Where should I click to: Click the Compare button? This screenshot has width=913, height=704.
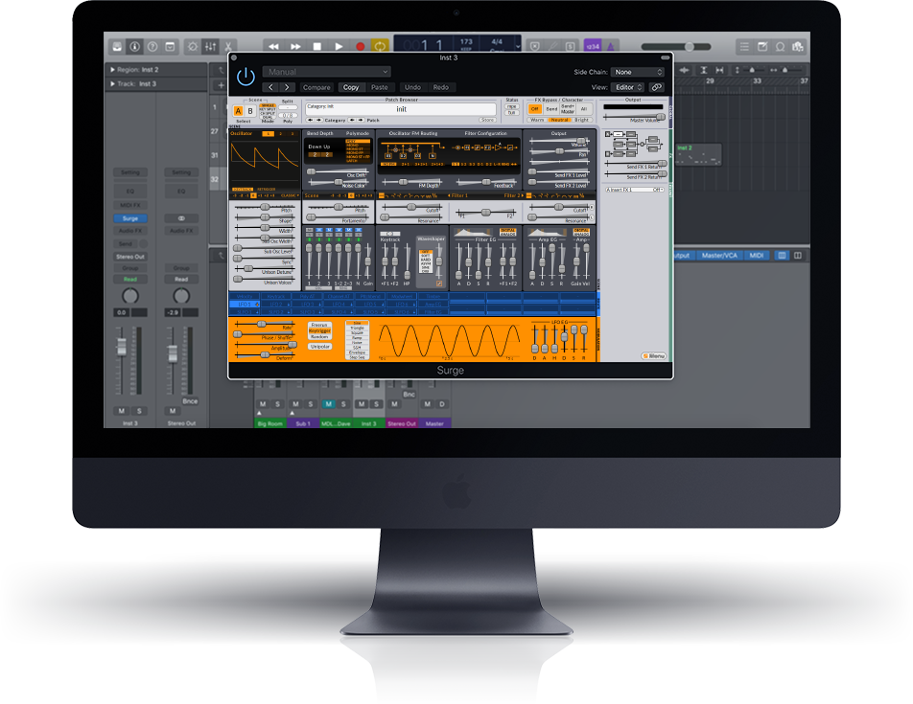coord(316,87)
